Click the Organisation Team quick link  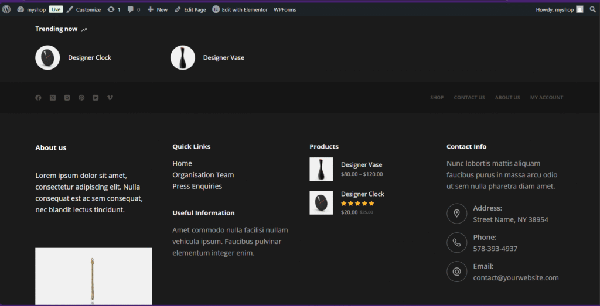pos(203,175)
